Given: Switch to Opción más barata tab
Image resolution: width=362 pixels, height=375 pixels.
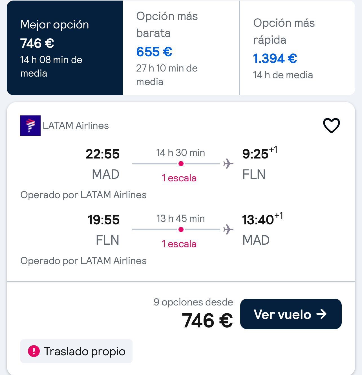Looking at the screenshot, I should coord(181,48).
